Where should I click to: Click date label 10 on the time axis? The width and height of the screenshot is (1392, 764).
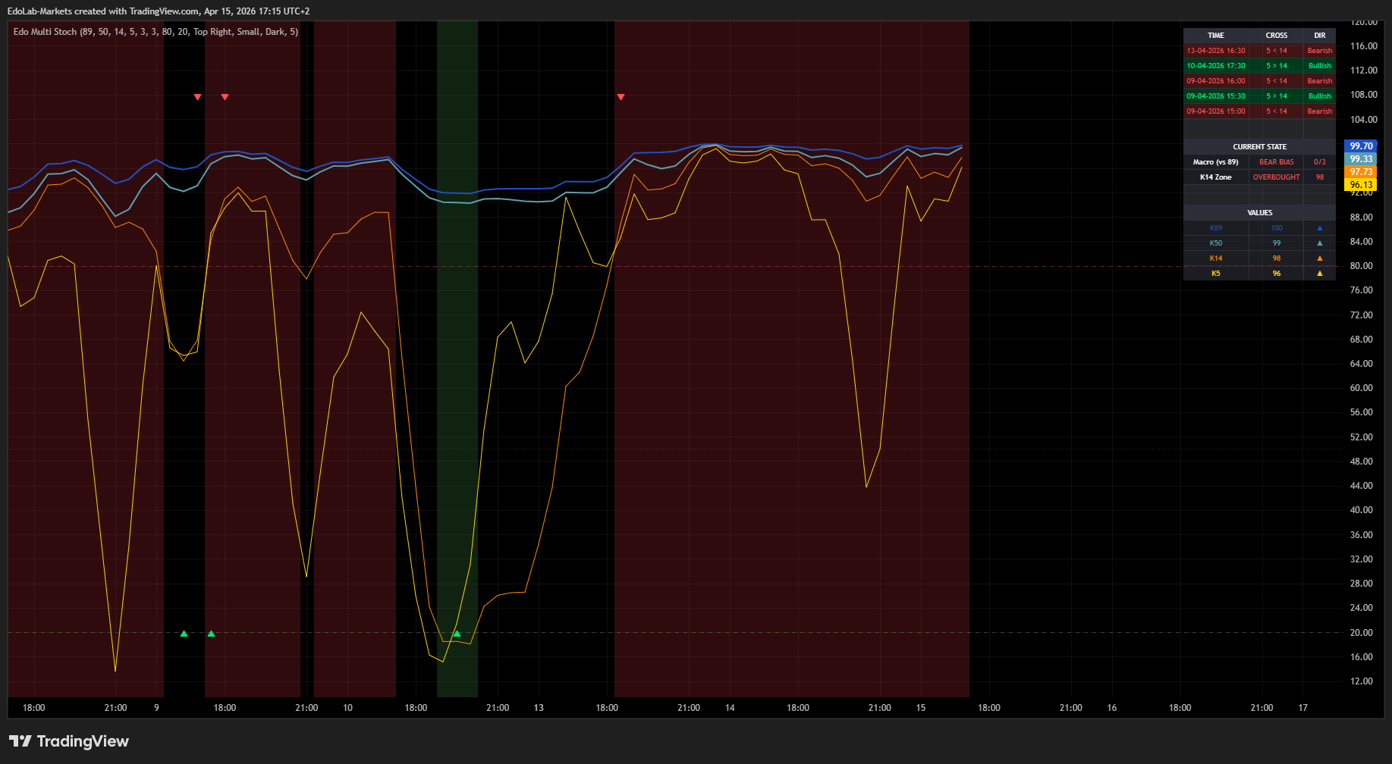click(x=347, y=708)
